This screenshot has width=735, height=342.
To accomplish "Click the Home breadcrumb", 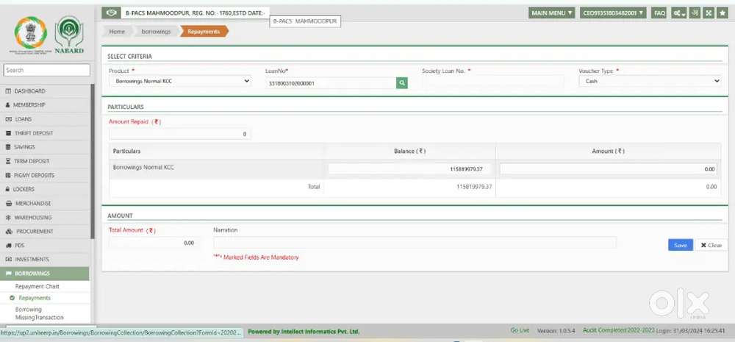I will click(117, 32).
